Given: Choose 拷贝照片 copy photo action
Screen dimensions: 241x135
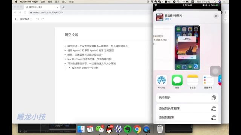Looking at the screenshot, I should 187,97.
